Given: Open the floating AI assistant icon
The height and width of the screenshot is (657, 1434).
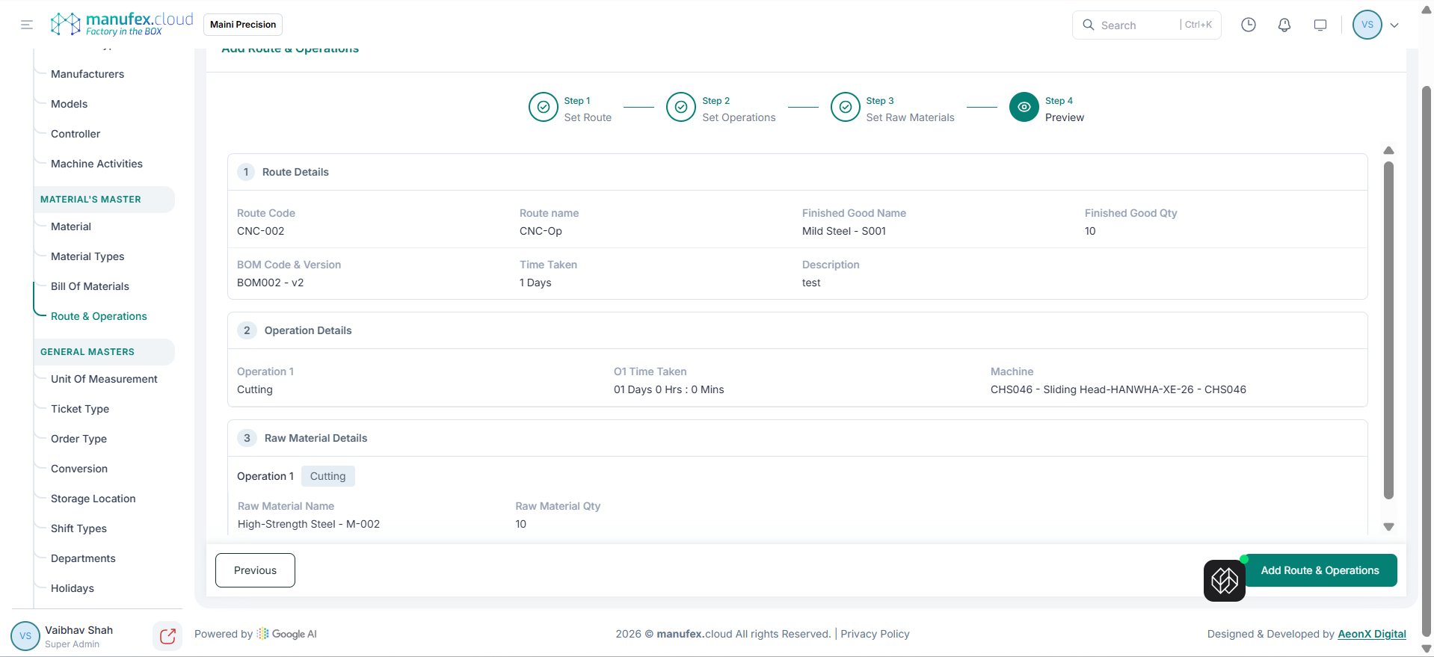Looking at the screenshot, I should pos(1224,580).
